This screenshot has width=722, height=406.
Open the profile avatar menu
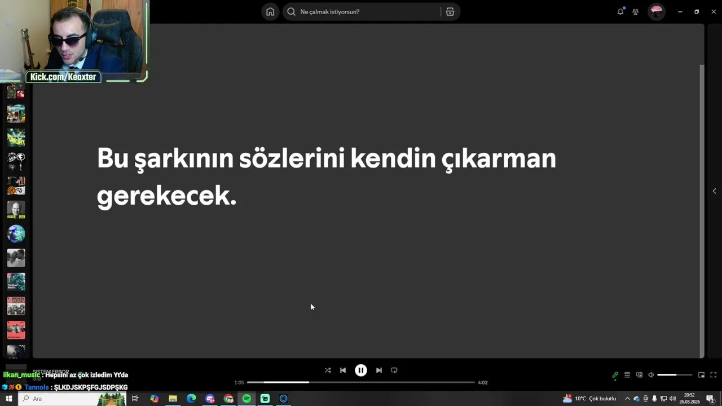(657, 12)
